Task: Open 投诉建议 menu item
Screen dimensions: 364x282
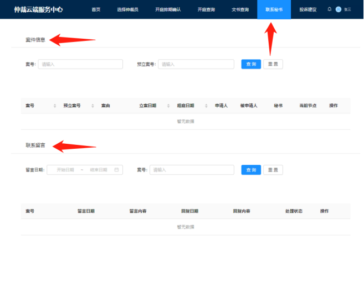Action: click(x=308, y=9)
